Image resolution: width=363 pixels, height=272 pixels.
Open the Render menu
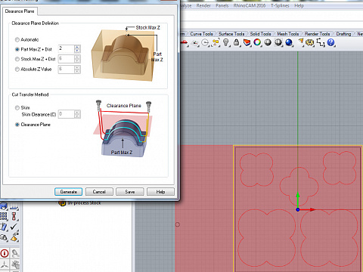coord(203,5)
